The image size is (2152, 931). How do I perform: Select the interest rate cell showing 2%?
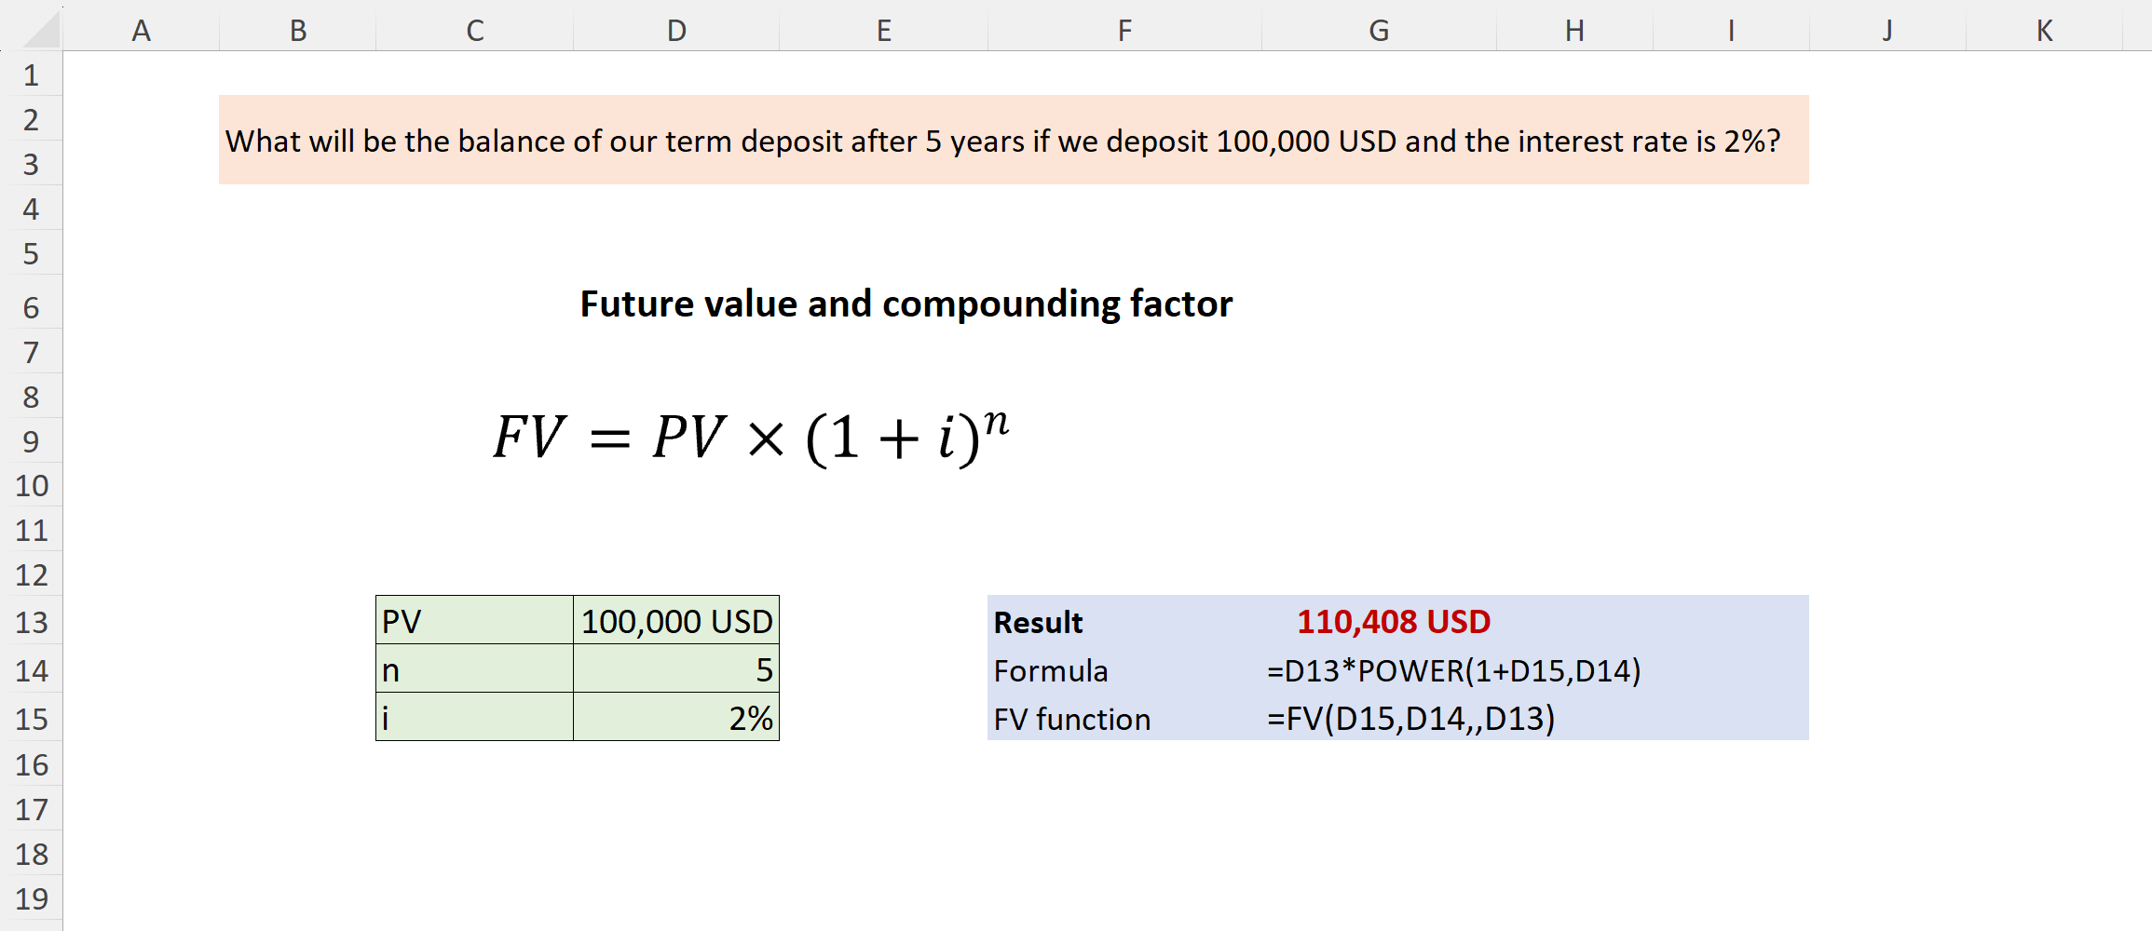point(676,718)
